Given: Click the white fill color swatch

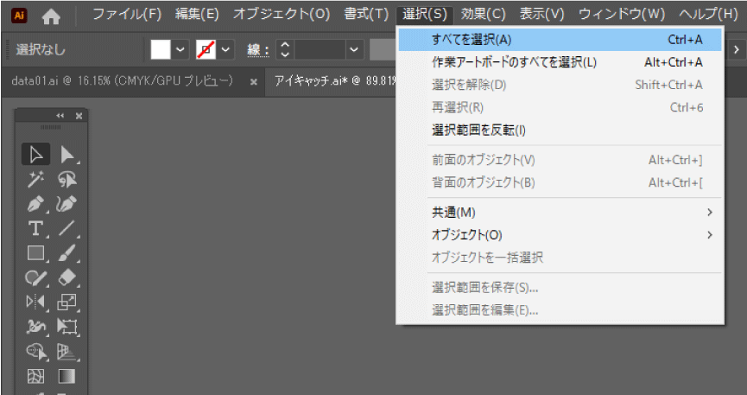Looking at the screenshot, I should pyautogui.click(x=161, y=50).
